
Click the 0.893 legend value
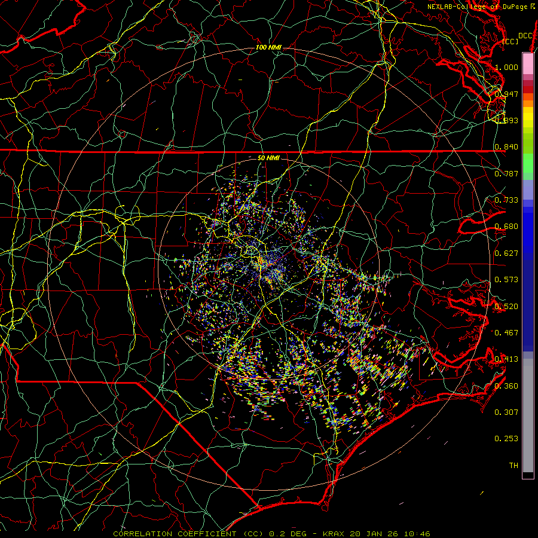pos(506,120)
